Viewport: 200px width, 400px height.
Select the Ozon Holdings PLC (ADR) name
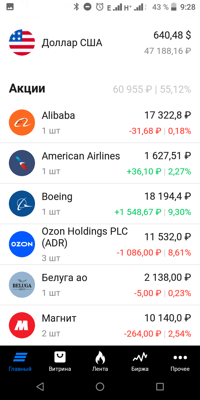coord(85,237)
